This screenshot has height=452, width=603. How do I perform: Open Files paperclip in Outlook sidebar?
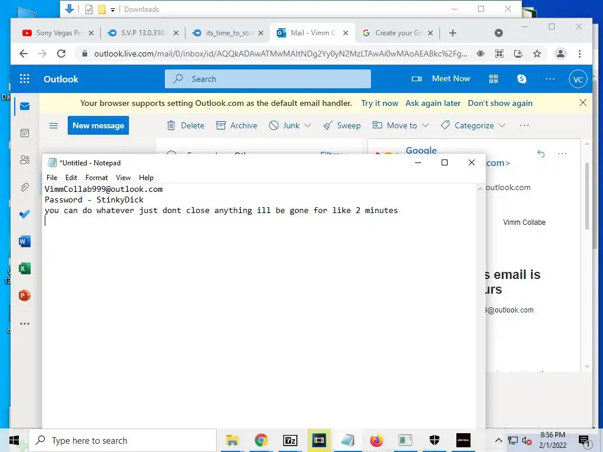click(x=25, y=187)
